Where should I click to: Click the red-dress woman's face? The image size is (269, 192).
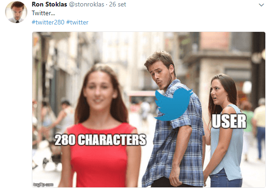pos(99,89)
